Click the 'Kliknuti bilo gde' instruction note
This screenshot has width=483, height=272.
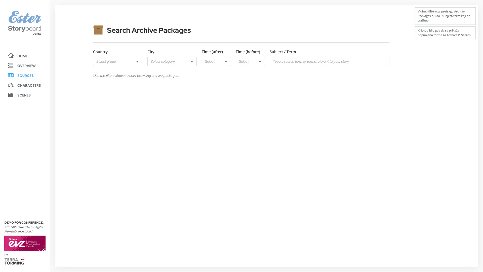445,33
